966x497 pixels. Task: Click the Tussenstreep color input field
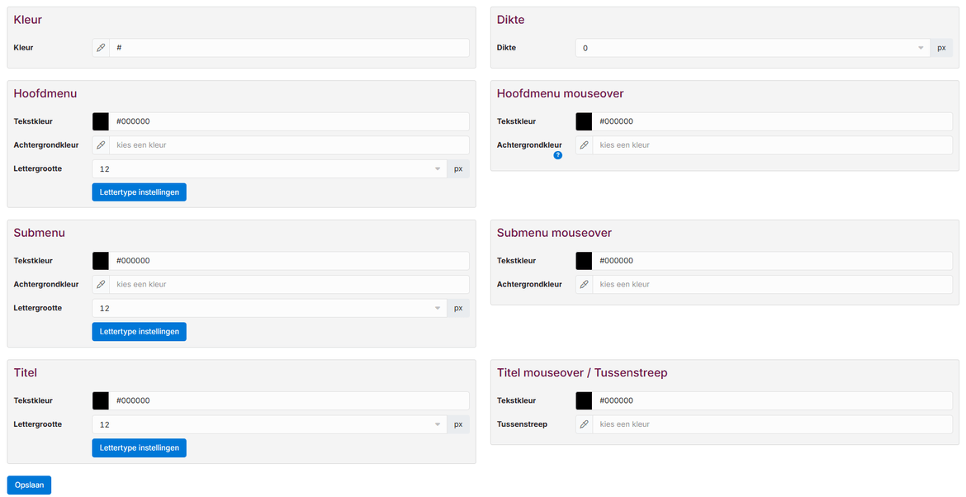(772, 424)
